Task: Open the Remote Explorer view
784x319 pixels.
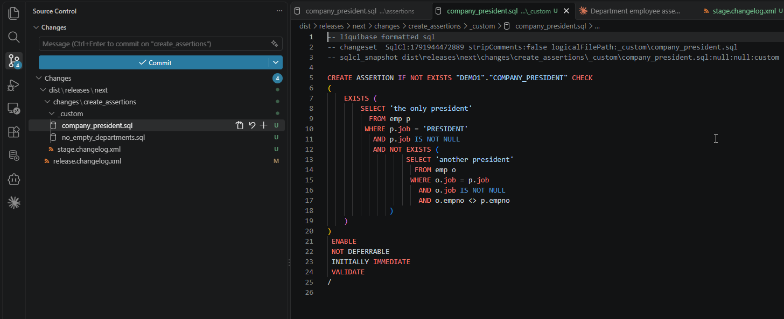Action: 14,109
